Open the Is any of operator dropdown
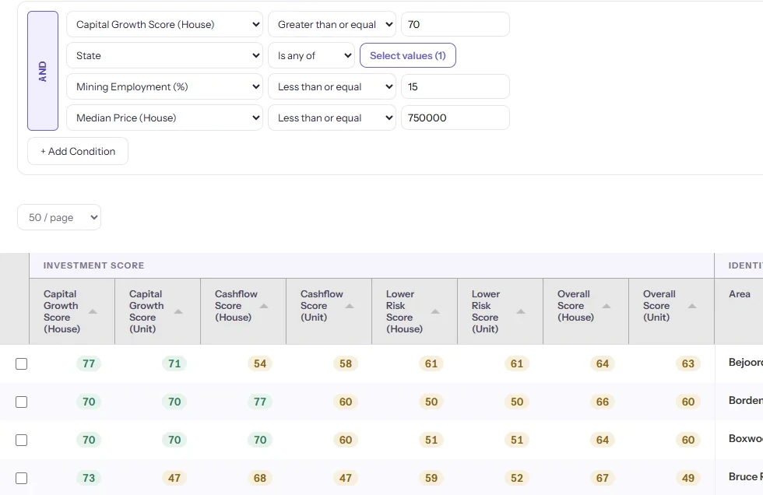Viewport: 763px width, 495px height. coord(311,55)
